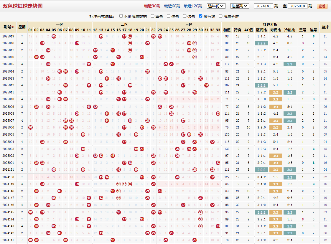Click the 冷热比 column header
The height and width of the screenshot is (244, 331).
click(x=290, y=30)
